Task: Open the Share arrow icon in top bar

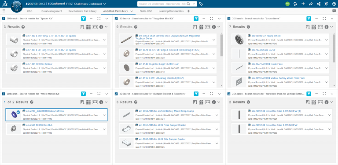Action: click(x=311, y=4)
